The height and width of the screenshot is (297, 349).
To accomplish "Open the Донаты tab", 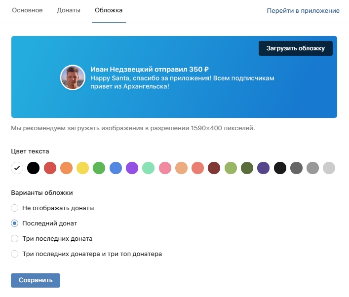I will point(69,10).
